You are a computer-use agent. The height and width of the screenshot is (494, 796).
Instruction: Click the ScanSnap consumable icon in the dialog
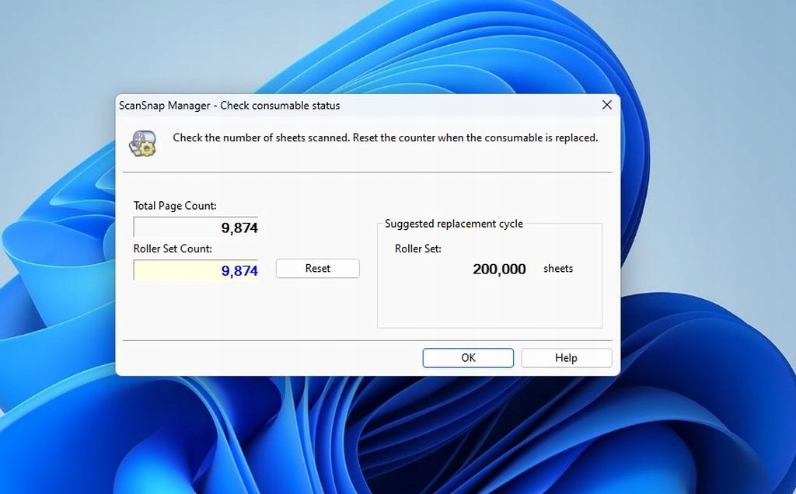[x=142, y=143]
